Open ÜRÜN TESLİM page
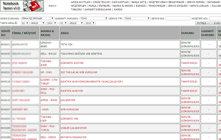Screen dimensions: 221x140 point(101,2)
